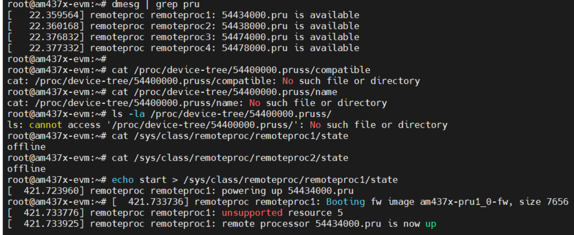Click the remoteproc1 54434000.pru available line
This screenshot has height=235, width=574.
(x=183, y=15)
